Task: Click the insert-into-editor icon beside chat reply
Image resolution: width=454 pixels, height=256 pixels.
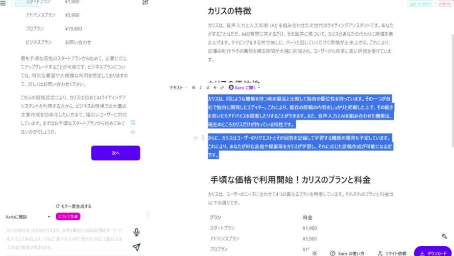Action: tap(133, 123)
